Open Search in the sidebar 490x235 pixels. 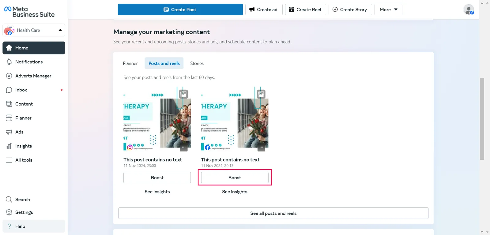click(34, 200)
